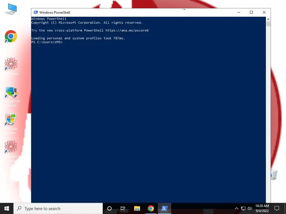This screenshot has height=214, width=286.
Task: Open the notification action center
Action: [x=277, y=208]
